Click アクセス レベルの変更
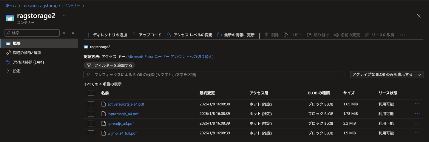This screenshot has width=429, height=142. coord(189,35)
